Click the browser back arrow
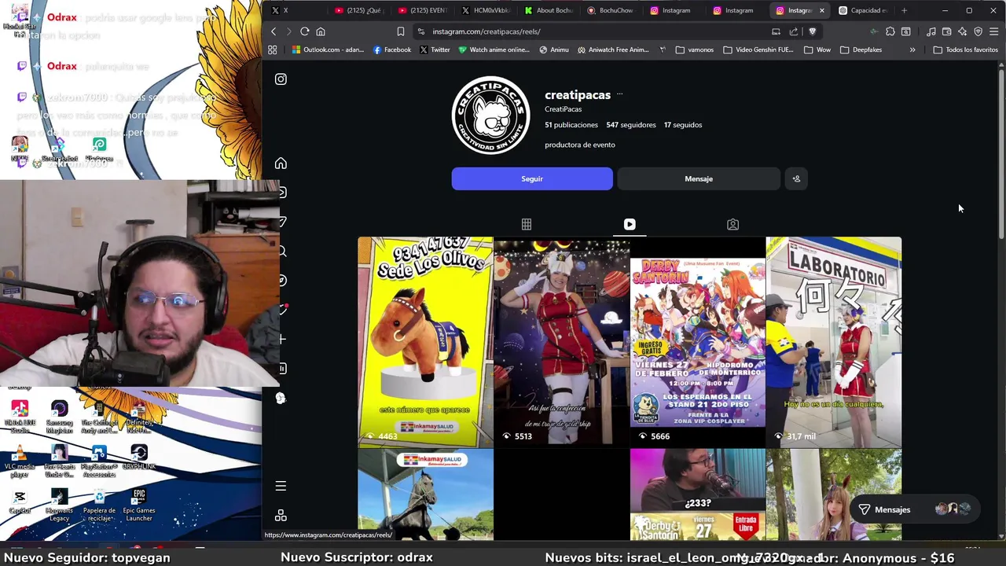1006x566 pixels. [274, 31]
